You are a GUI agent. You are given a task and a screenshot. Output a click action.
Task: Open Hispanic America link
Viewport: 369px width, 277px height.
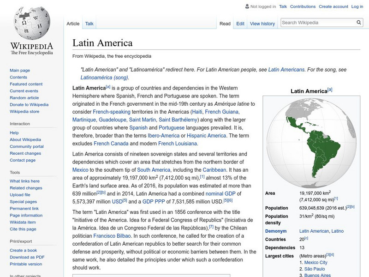[x=206, y=135]
